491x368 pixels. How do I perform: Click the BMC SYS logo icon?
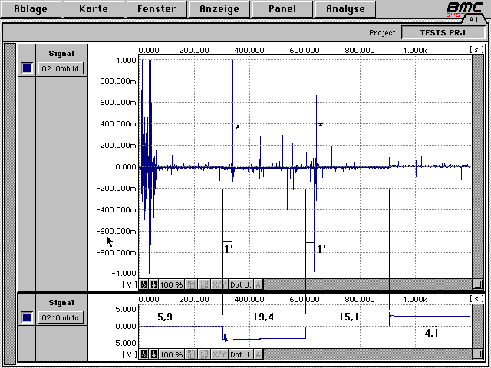coord(465,10)
